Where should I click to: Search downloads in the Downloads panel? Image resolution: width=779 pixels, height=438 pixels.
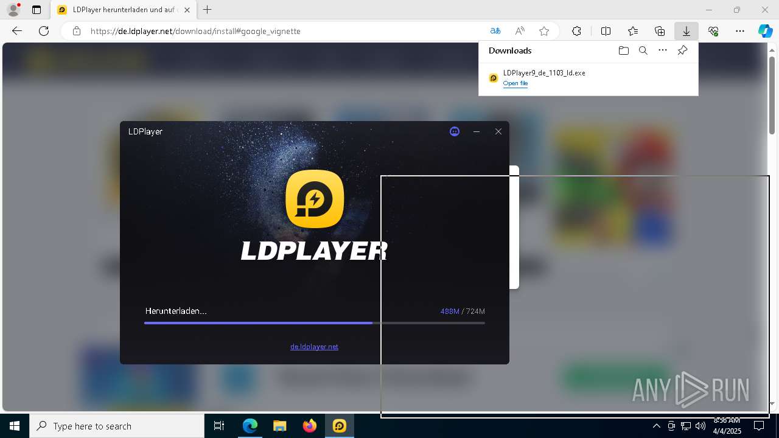(x=643, y=50)
